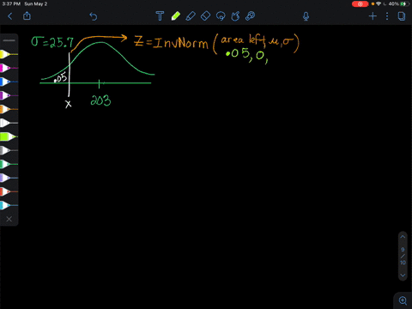
Task: Add new content with plus button
Action: pos(373,16)
